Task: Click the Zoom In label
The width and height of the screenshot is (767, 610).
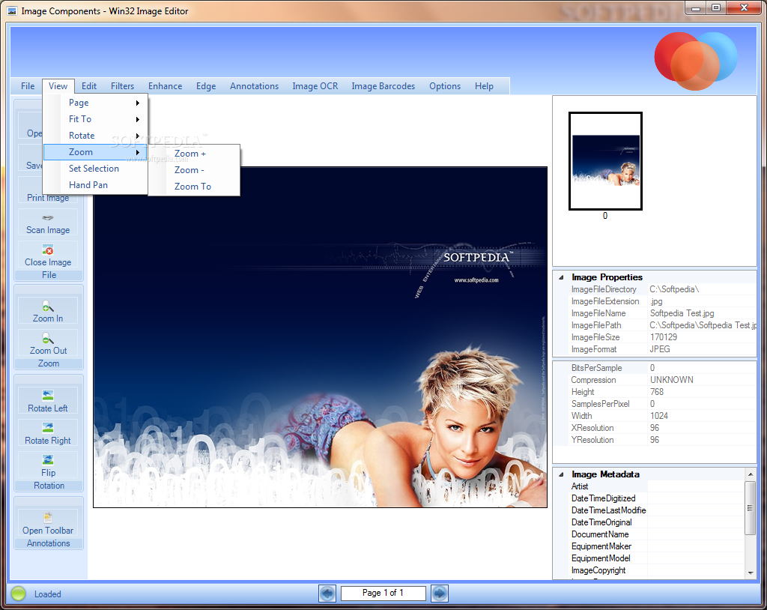Action: coord(48,318)
